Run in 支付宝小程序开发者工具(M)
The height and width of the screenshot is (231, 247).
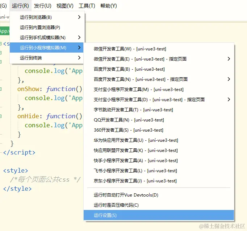pos(159,90)
